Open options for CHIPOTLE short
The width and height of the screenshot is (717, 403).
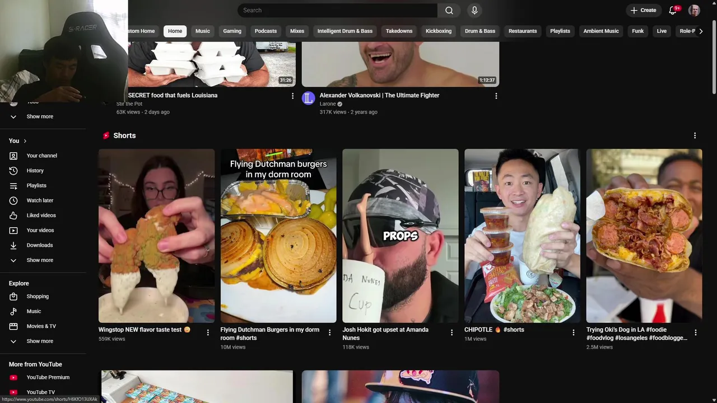(x=573, y=332)
